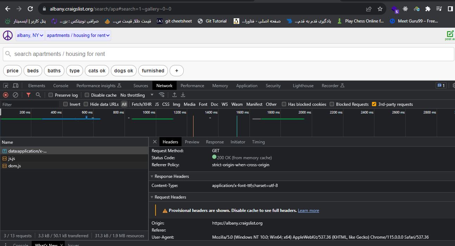Open network search with the magnifier icon

click(38, 95)
